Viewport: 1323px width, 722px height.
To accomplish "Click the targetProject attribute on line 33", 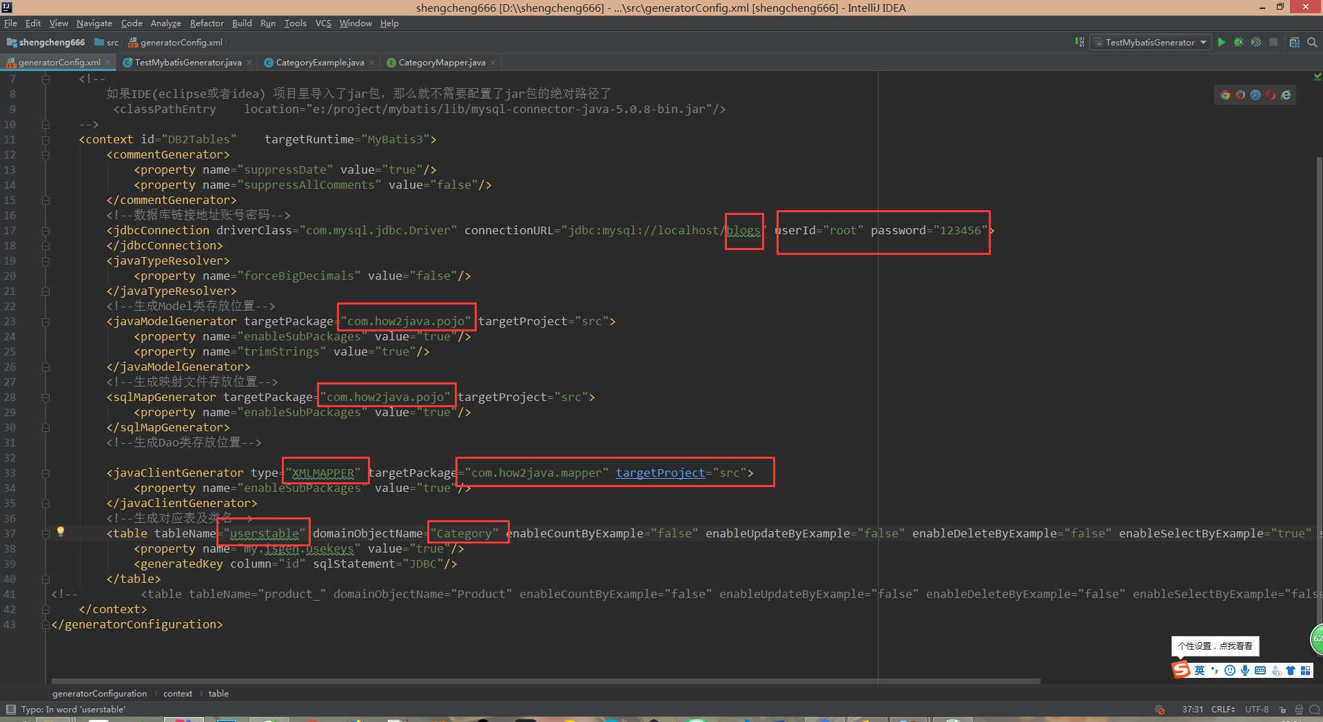I will click(660, 473).
